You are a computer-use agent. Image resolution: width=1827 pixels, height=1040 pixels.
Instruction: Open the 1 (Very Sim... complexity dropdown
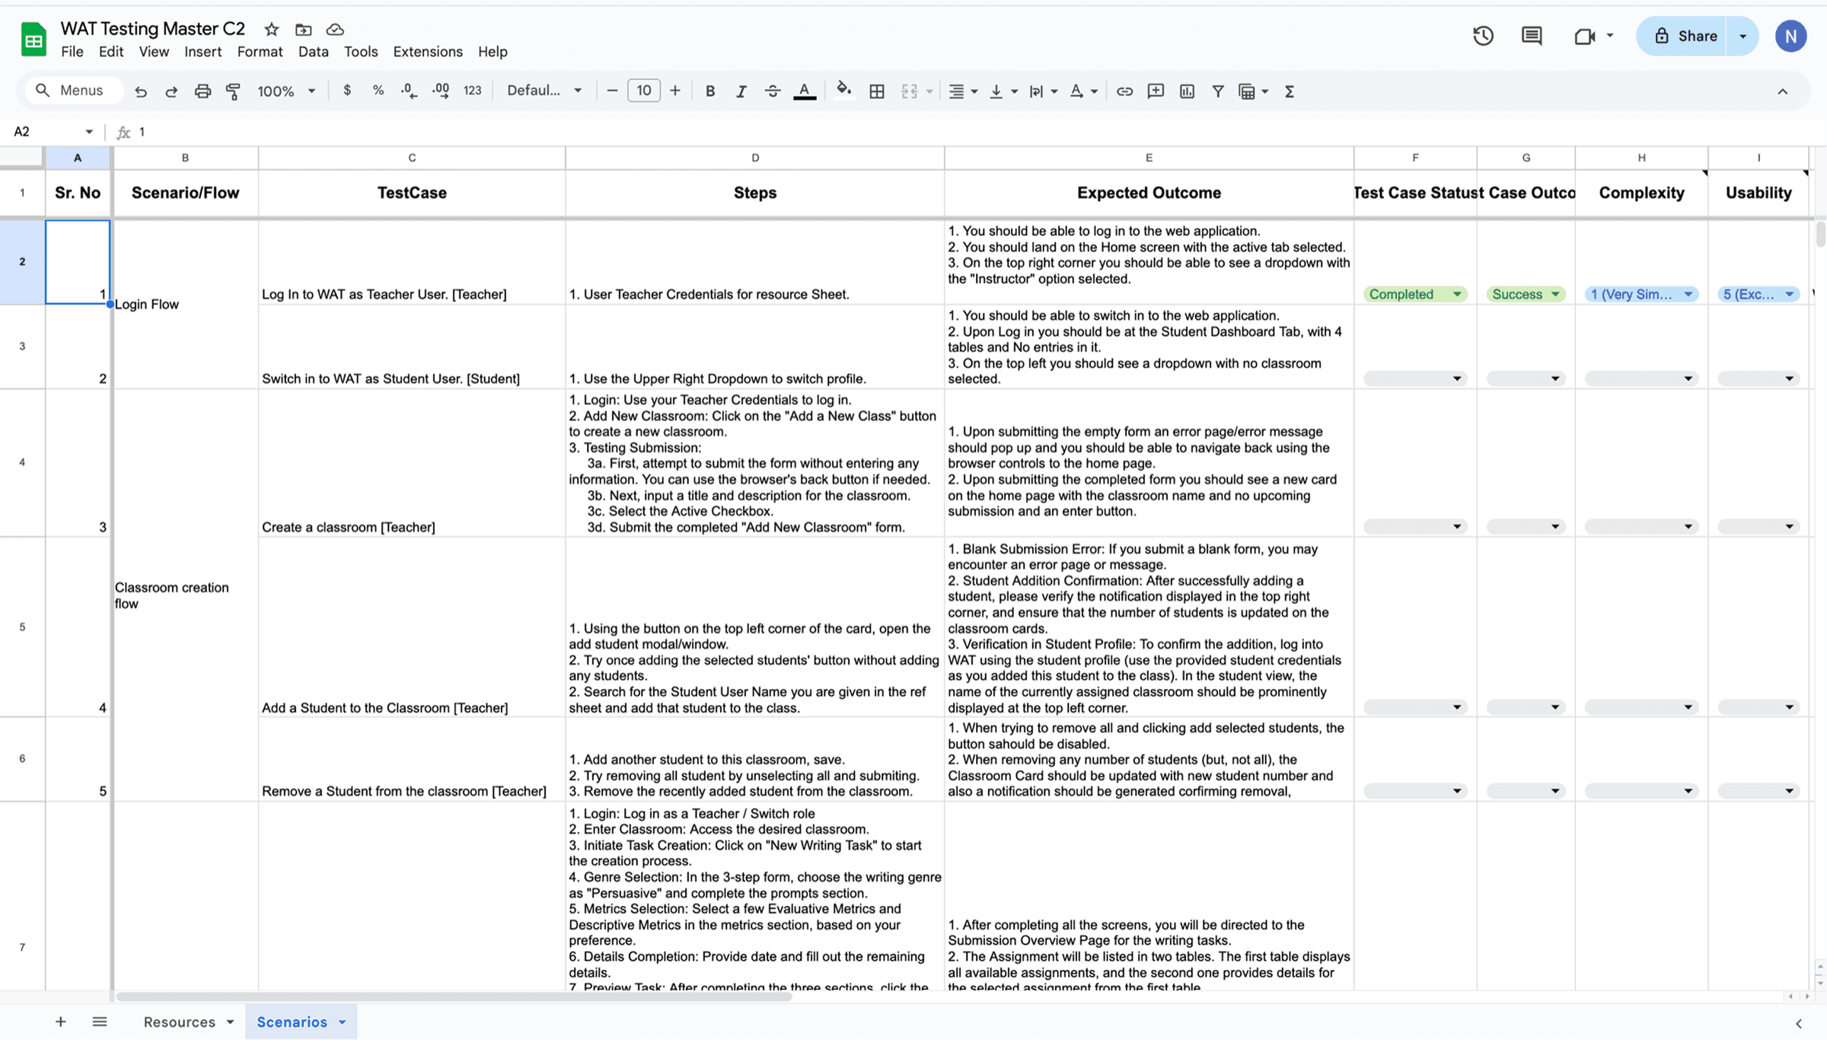coord(1641,295)
